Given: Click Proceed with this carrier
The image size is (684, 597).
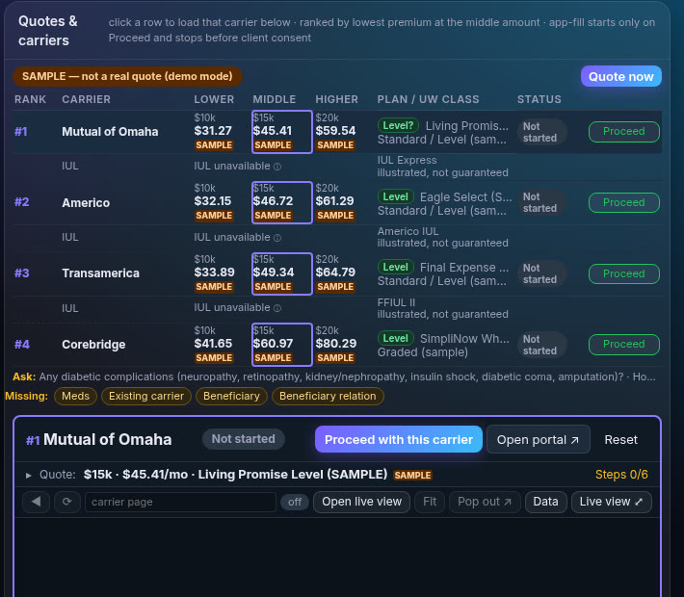Looking at the screenshot, I should 398,440.
